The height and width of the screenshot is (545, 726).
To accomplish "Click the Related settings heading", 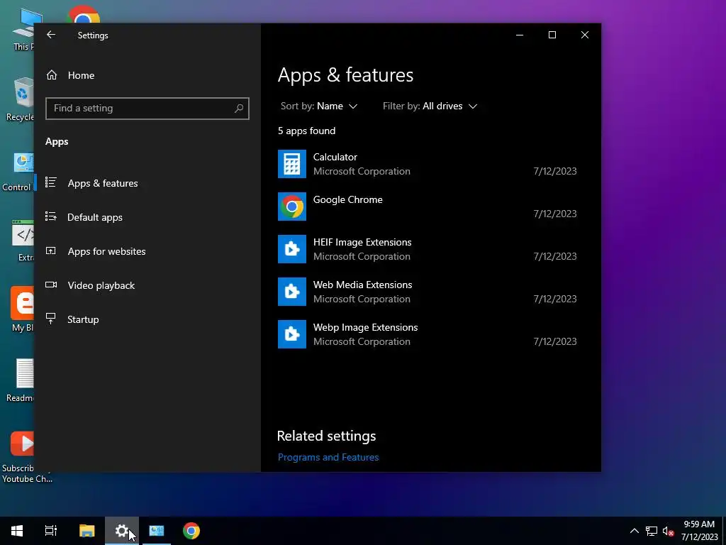I will coord(326,436).
